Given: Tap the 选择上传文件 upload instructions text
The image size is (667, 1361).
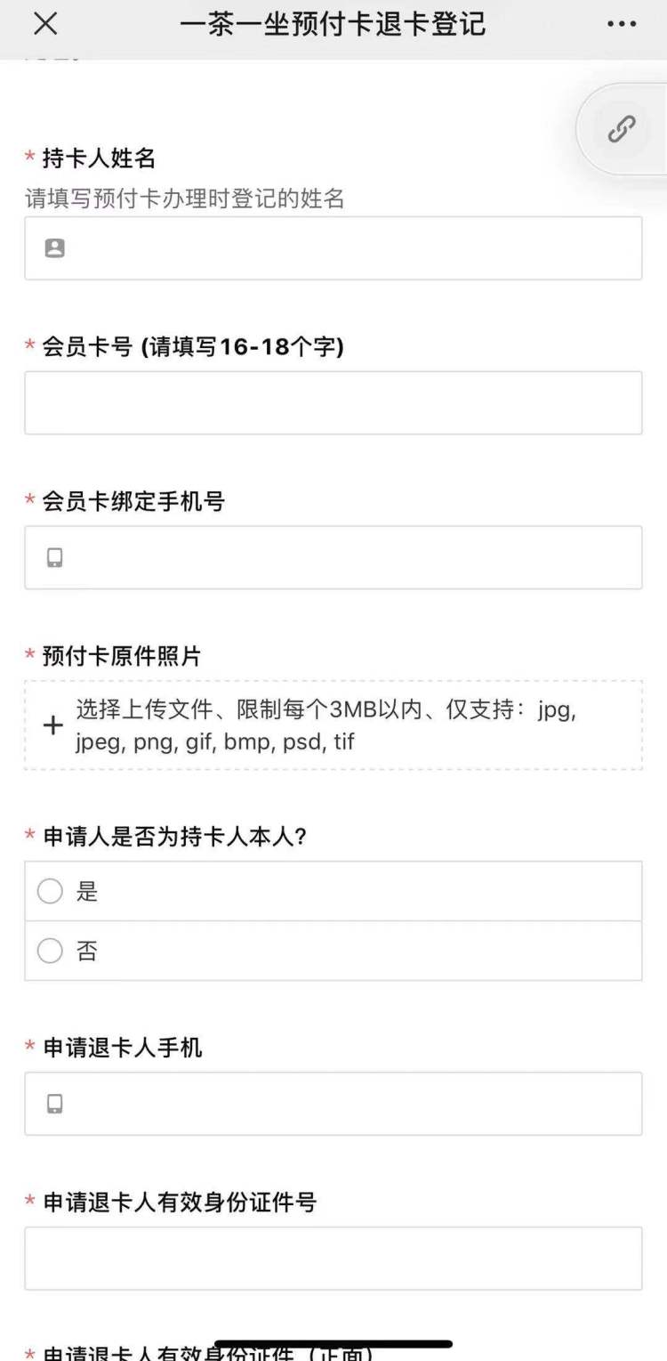Looking at the screenshot, I should 325,725.
